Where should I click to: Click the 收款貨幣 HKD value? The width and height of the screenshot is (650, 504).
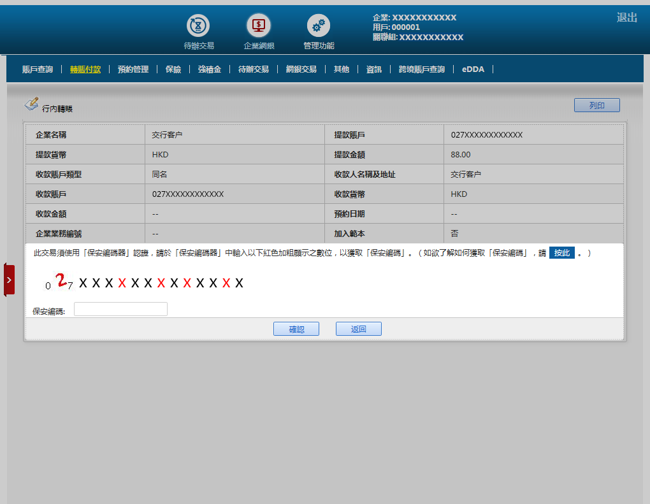click(x=459, y=194)
